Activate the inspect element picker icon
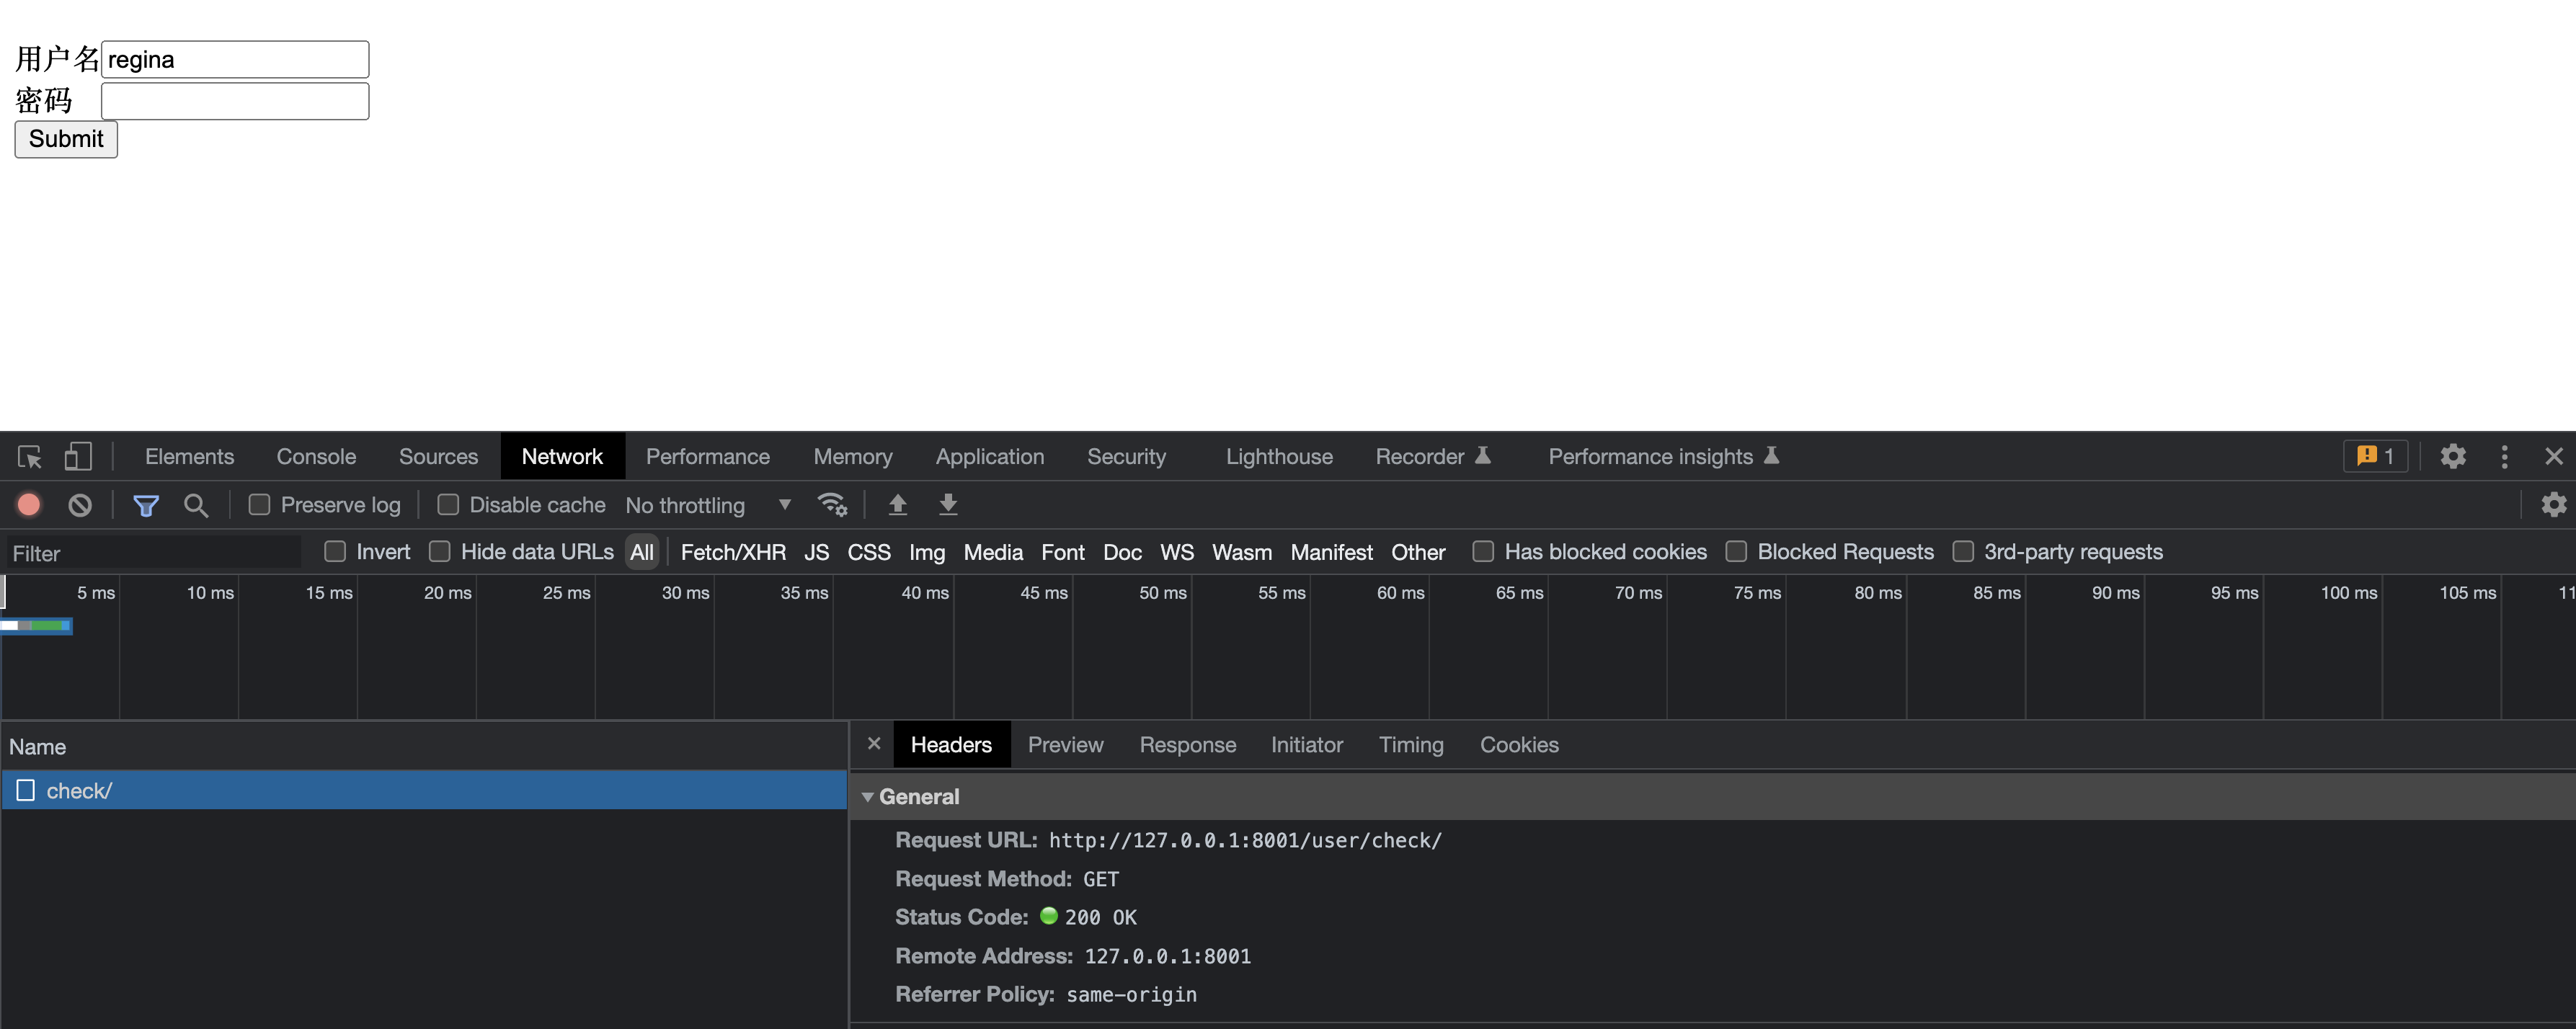 coord(30,457)
